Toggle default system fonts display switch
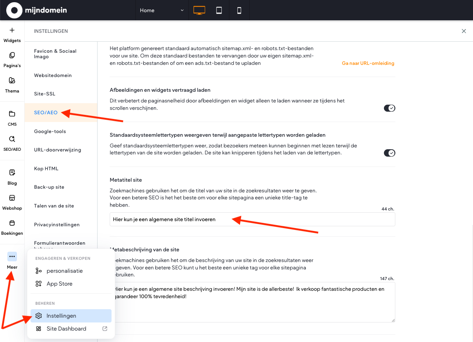This screenshot has height=342, width=473. click(389, 153)
